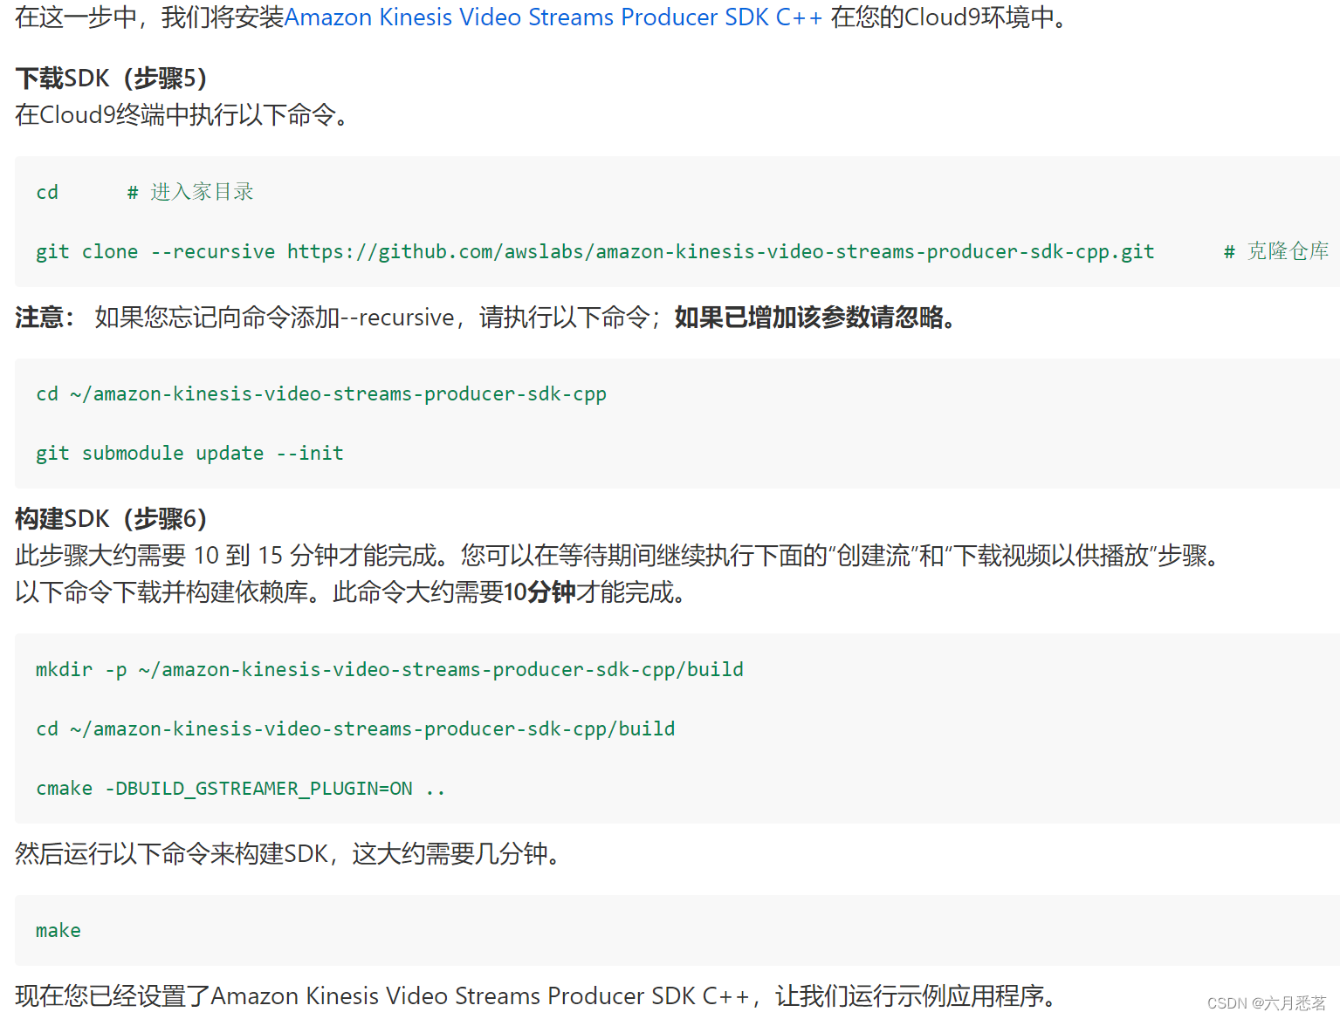Click the 'cd' command with 进入家目录 comment
This screenshot has width=1340, height=1019.
coord(145,192)
